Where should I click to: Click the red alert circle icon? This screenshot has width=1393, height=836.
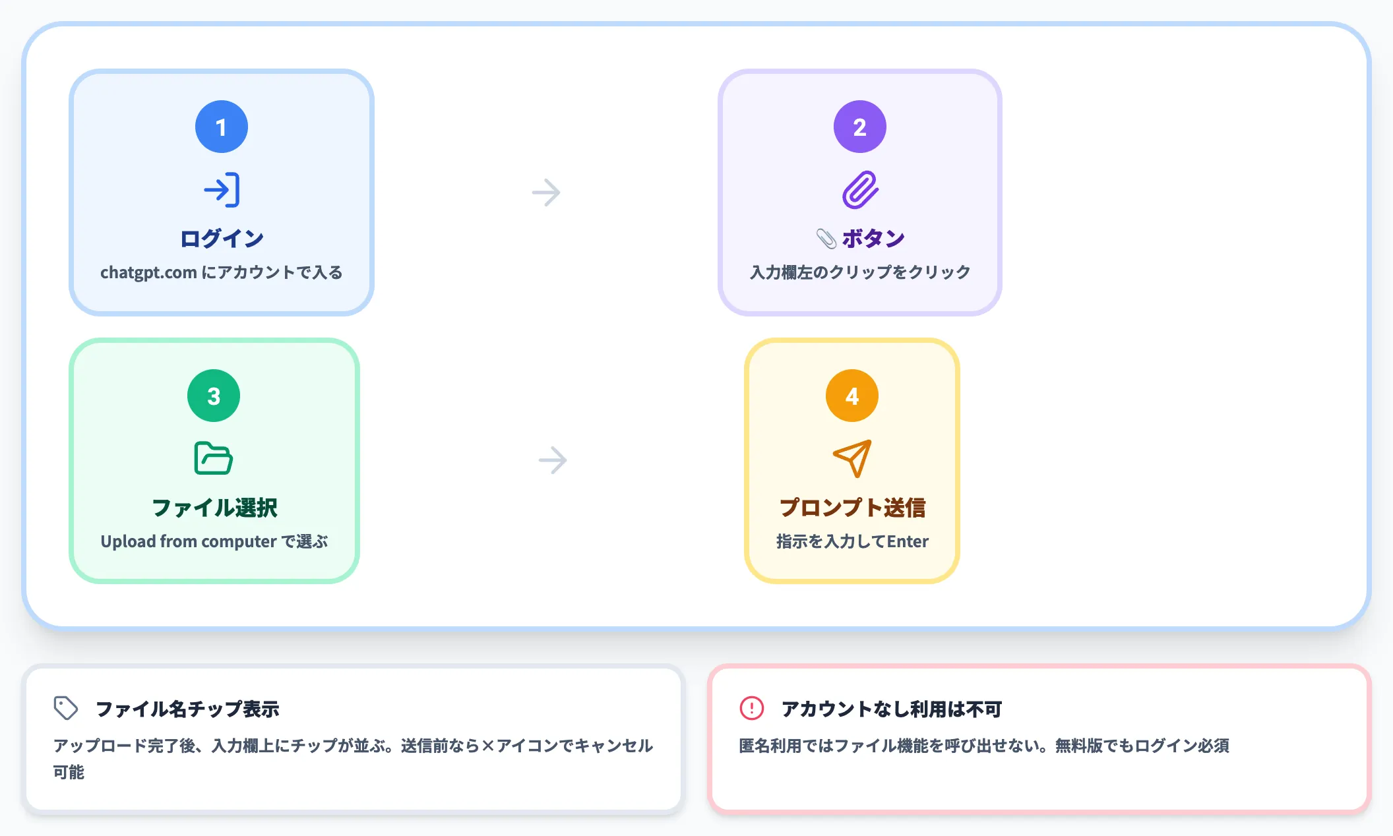pyautogui.click(x=752, y=708)
